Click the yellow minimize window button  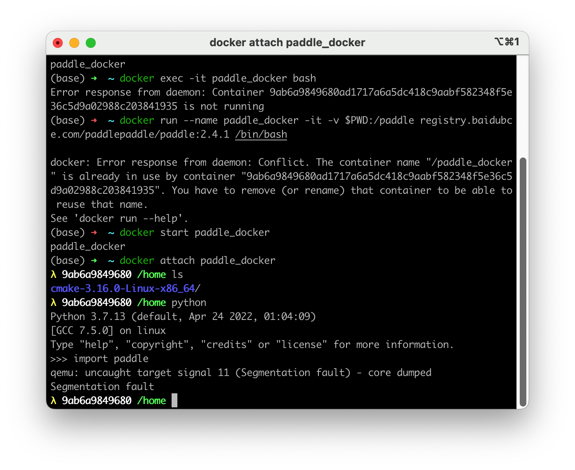74,43
